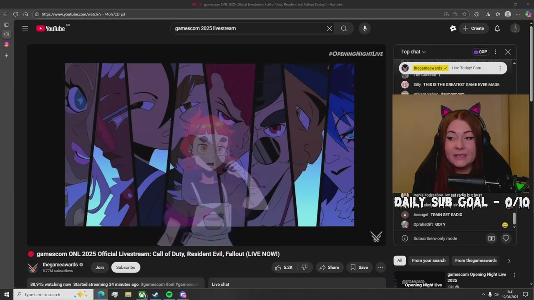Share the gamescom livestream
The image size is (534, 300).
[329, 267]
